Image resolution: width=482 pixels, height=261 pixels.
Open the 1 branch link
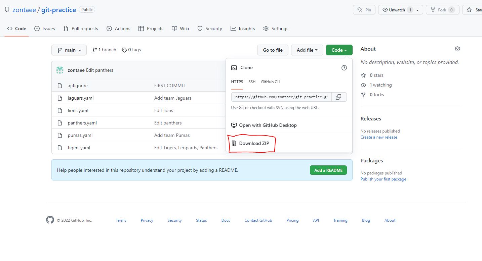point(104,50)
